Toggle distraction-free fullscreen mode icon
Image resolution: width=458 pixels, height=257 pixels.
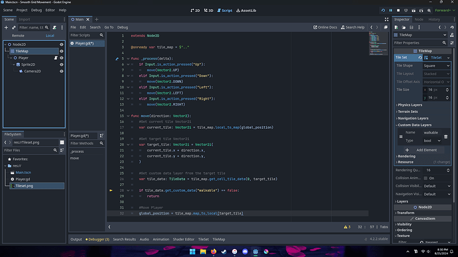pos(386,19)
